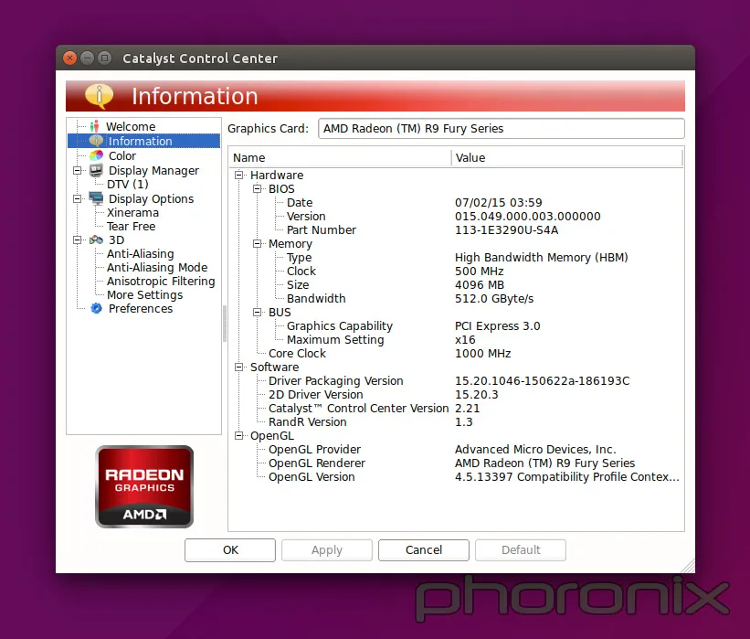
Task: Collapse the 3D tree node
Action: (x=77, y=240)
